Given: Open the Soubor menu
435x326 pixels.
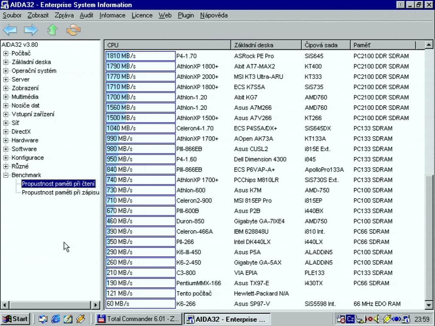Looking at the screenshot, I should pyautogui.click(x=12, y=16).
